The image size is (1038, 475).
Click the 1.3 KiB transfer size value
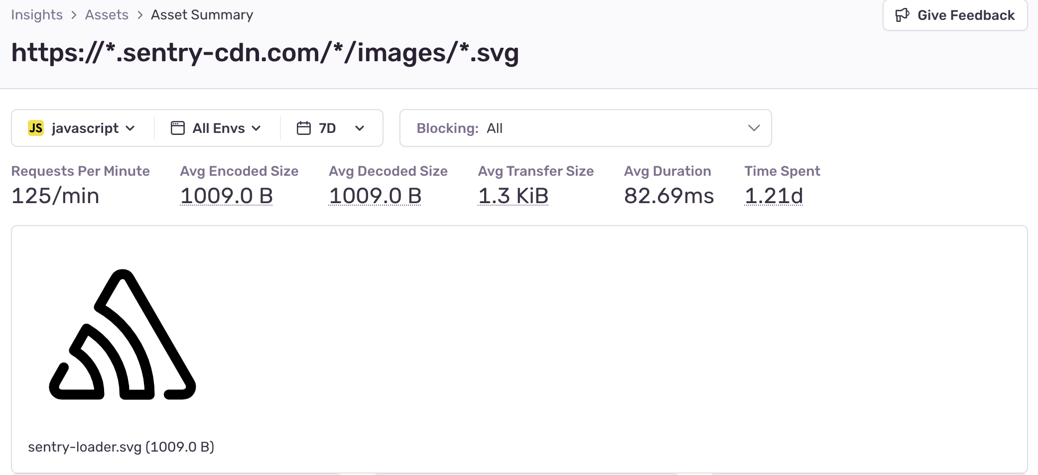pos(513,196)
